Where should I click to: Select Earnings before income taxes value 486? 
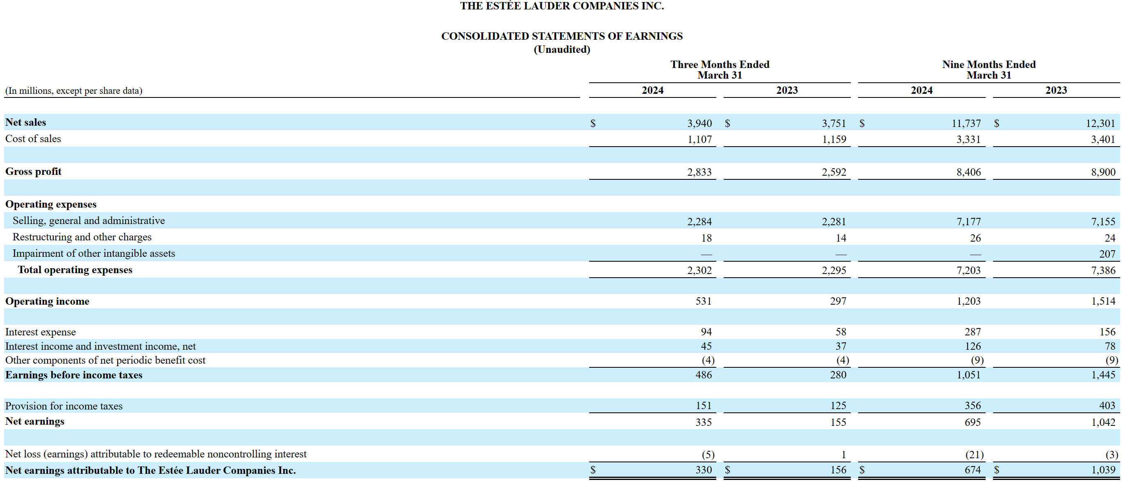click(704, 375)
